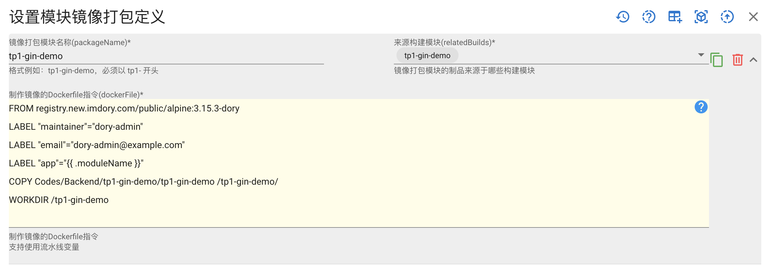Screen dimensions: 774x268
Task: Add a new module with the table-plus icon
Action: click(675, 17)
